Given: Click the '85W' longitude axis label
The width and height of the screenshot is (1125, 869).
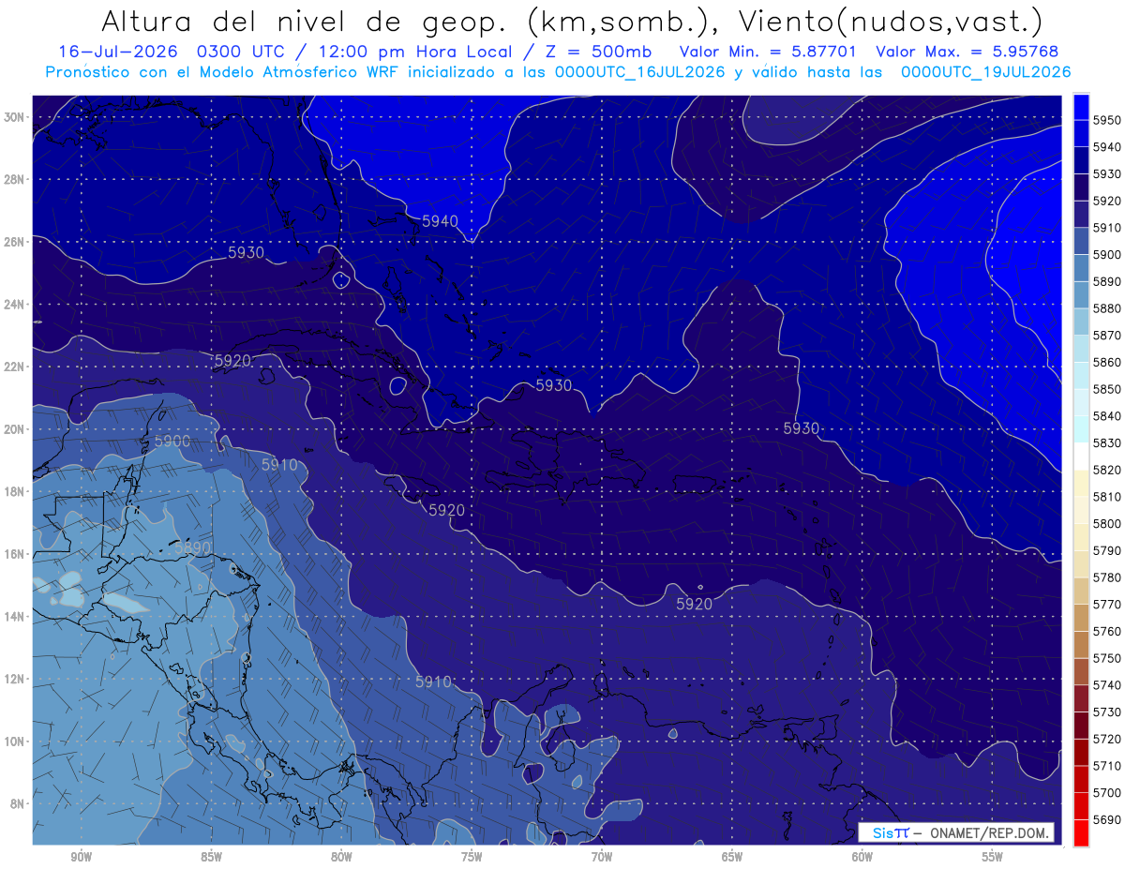Looking at the screenshot, I should point(211,857).
